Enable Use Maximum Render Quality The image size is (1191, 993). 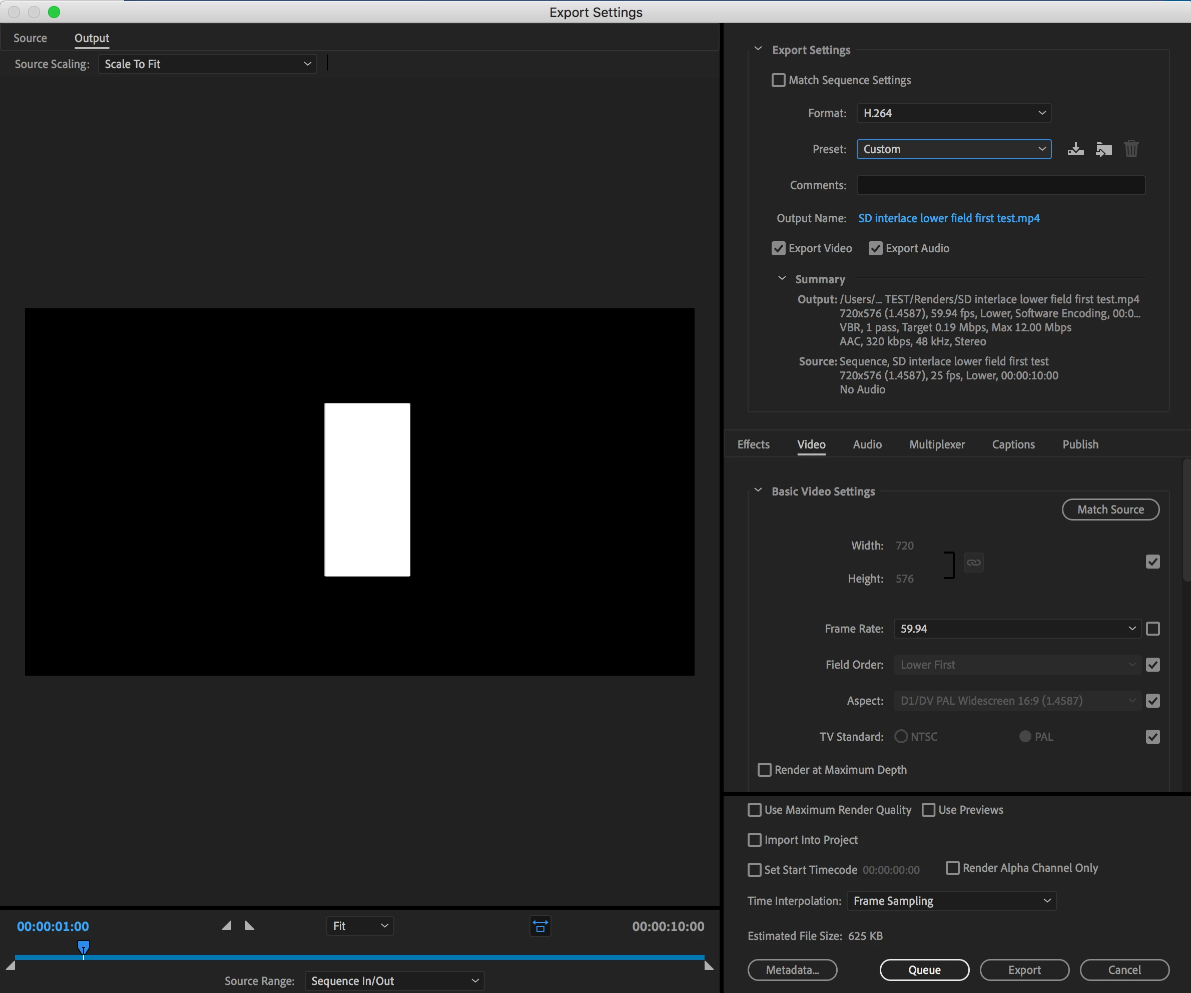[x=754, y=810]
